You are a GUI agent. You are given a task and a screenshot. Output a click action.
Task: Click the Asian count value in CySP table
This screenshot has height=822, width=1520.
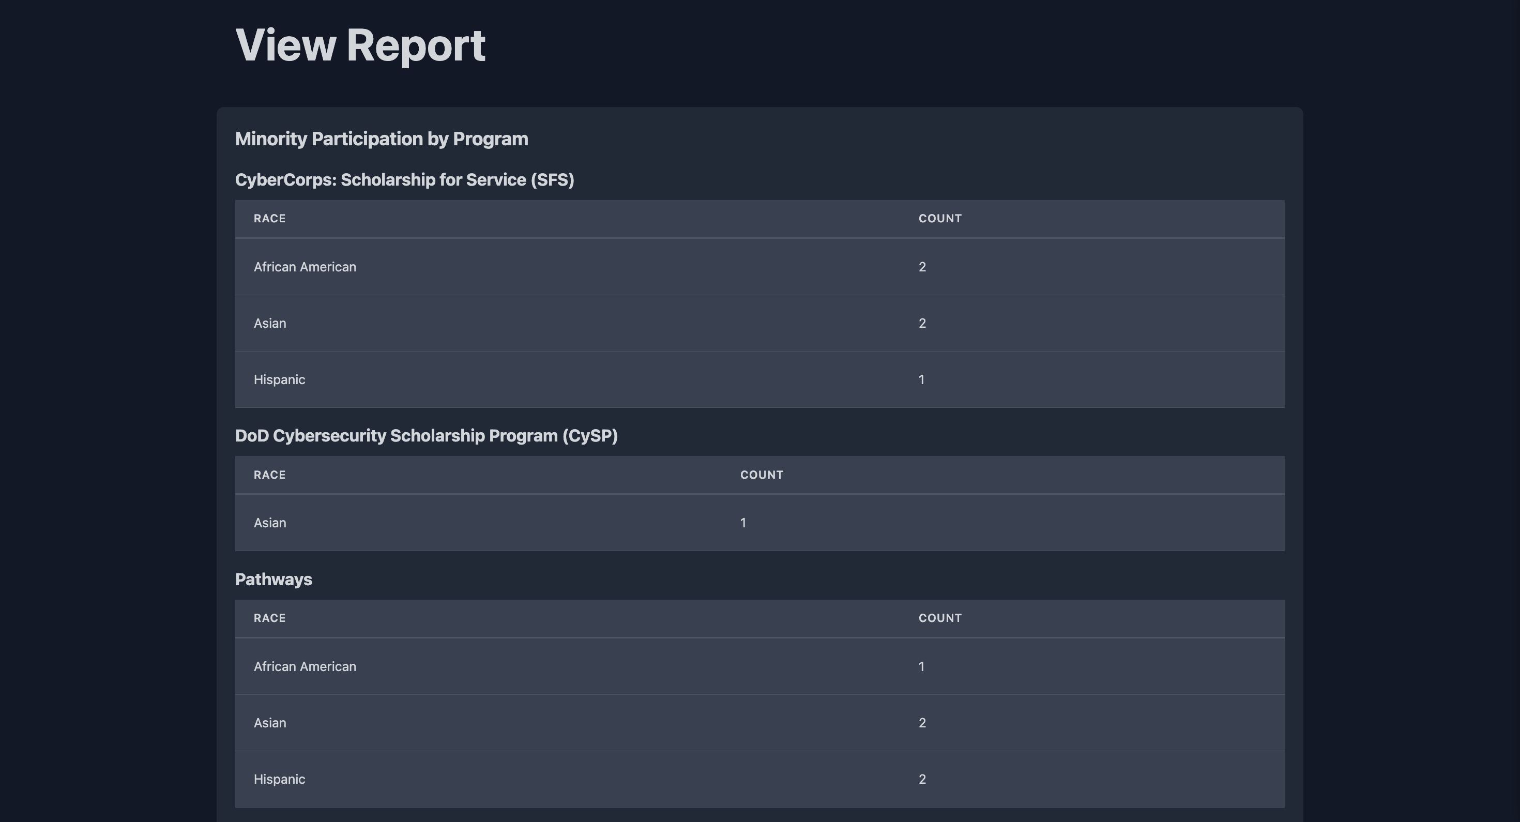(x=743, y=523)
